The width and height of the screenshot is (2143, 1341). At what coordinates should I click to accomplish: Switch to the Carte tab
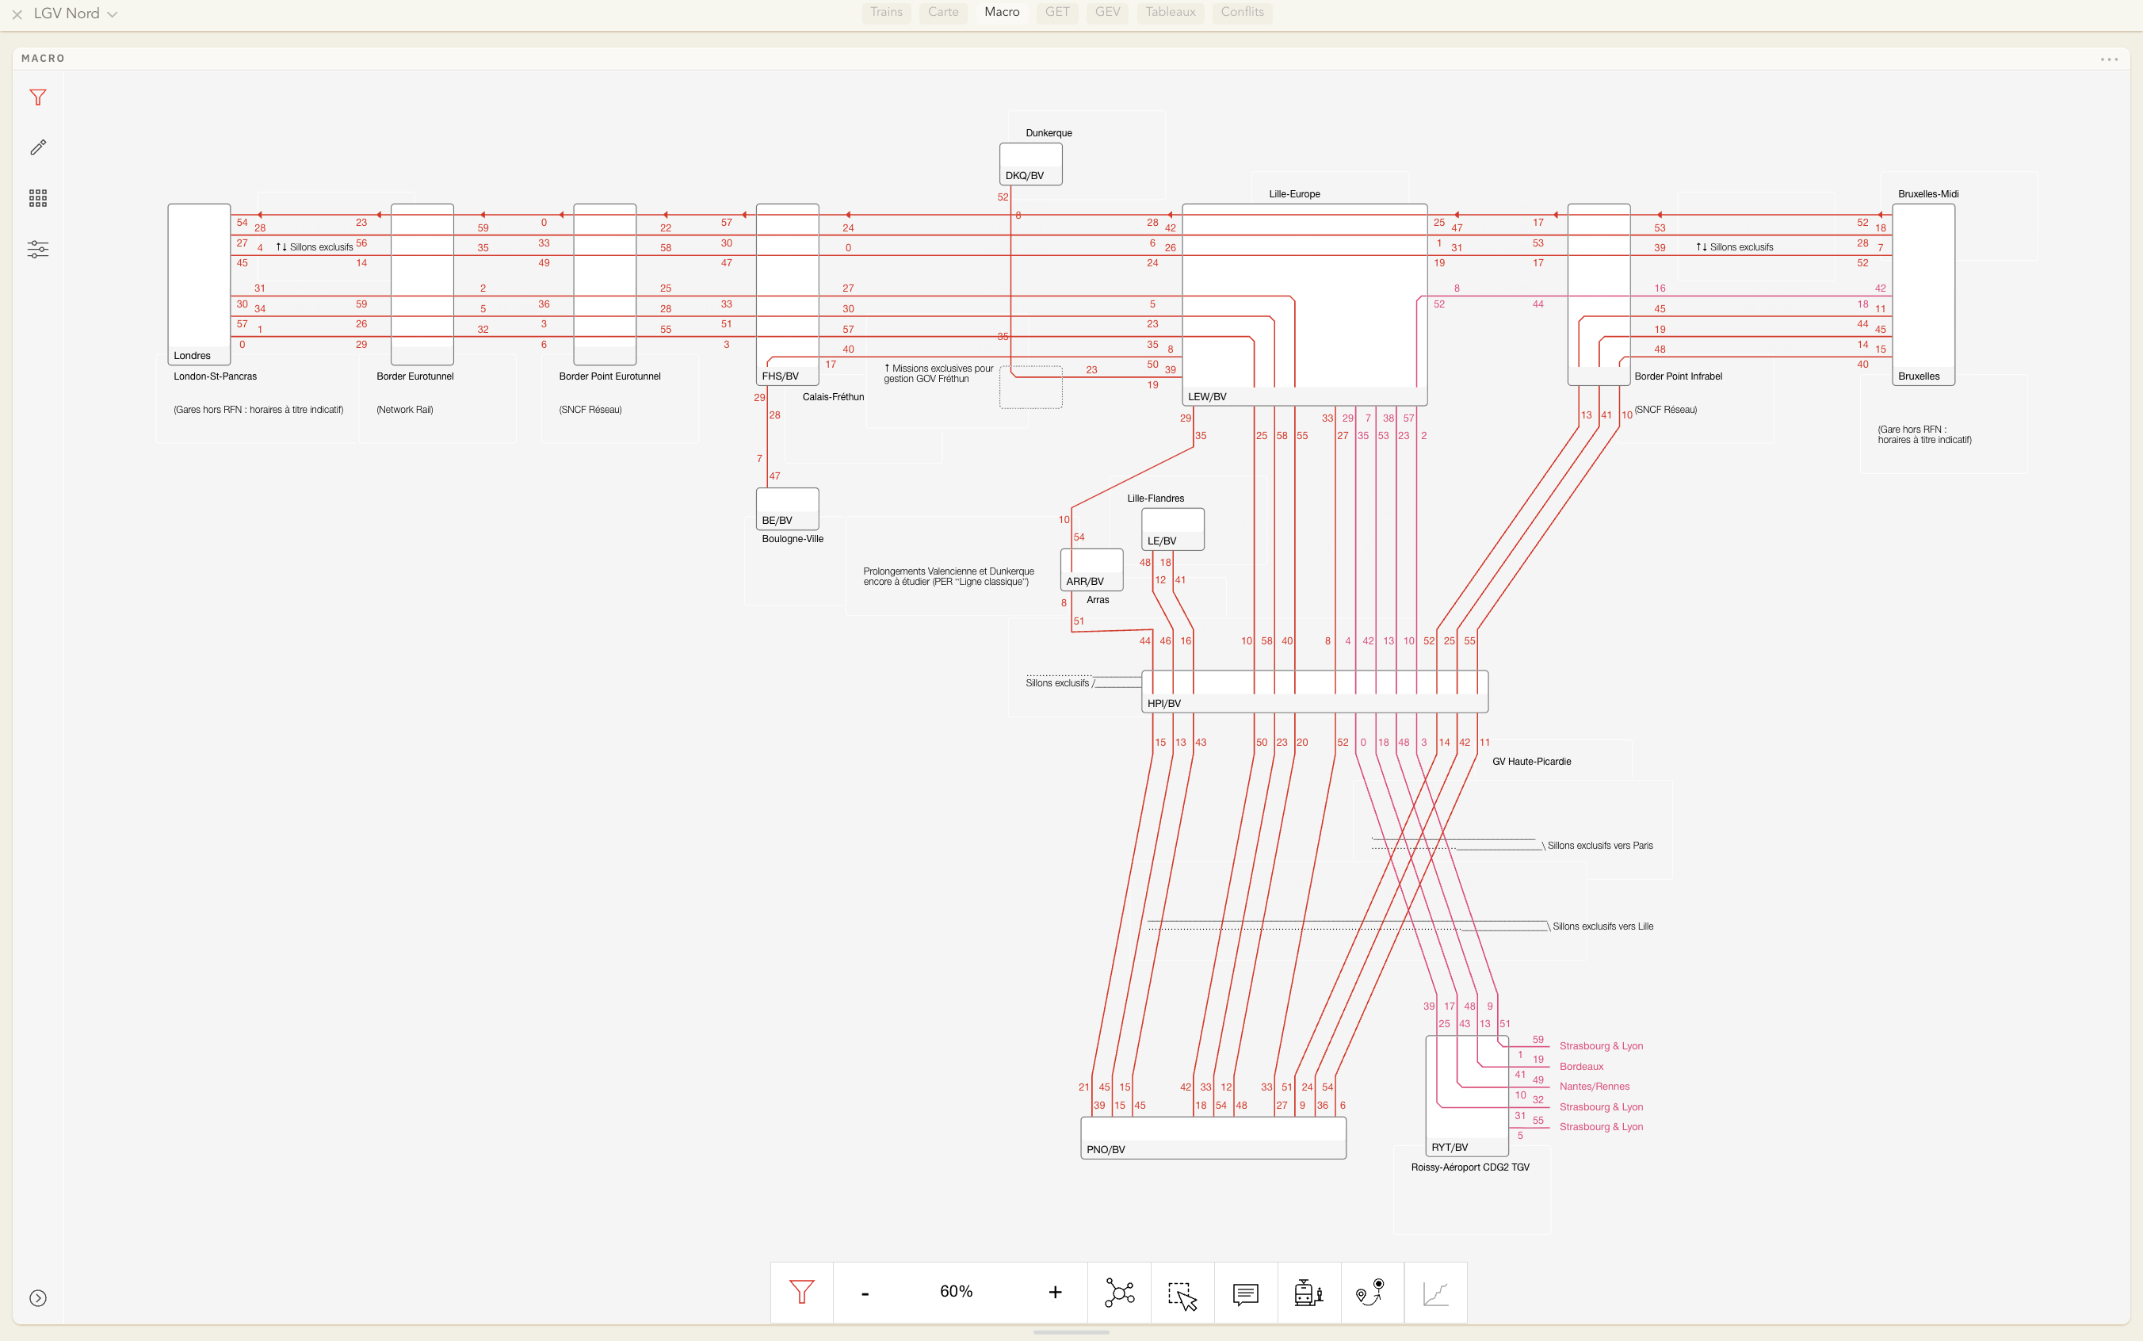click(942, 12)
